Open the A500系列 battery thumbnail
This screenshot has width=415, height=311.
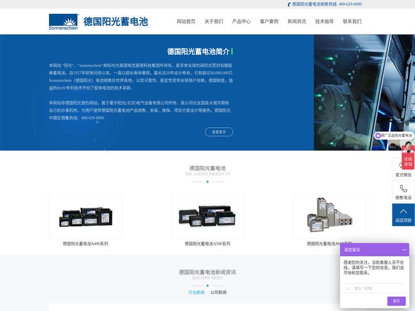coord(207,216)
